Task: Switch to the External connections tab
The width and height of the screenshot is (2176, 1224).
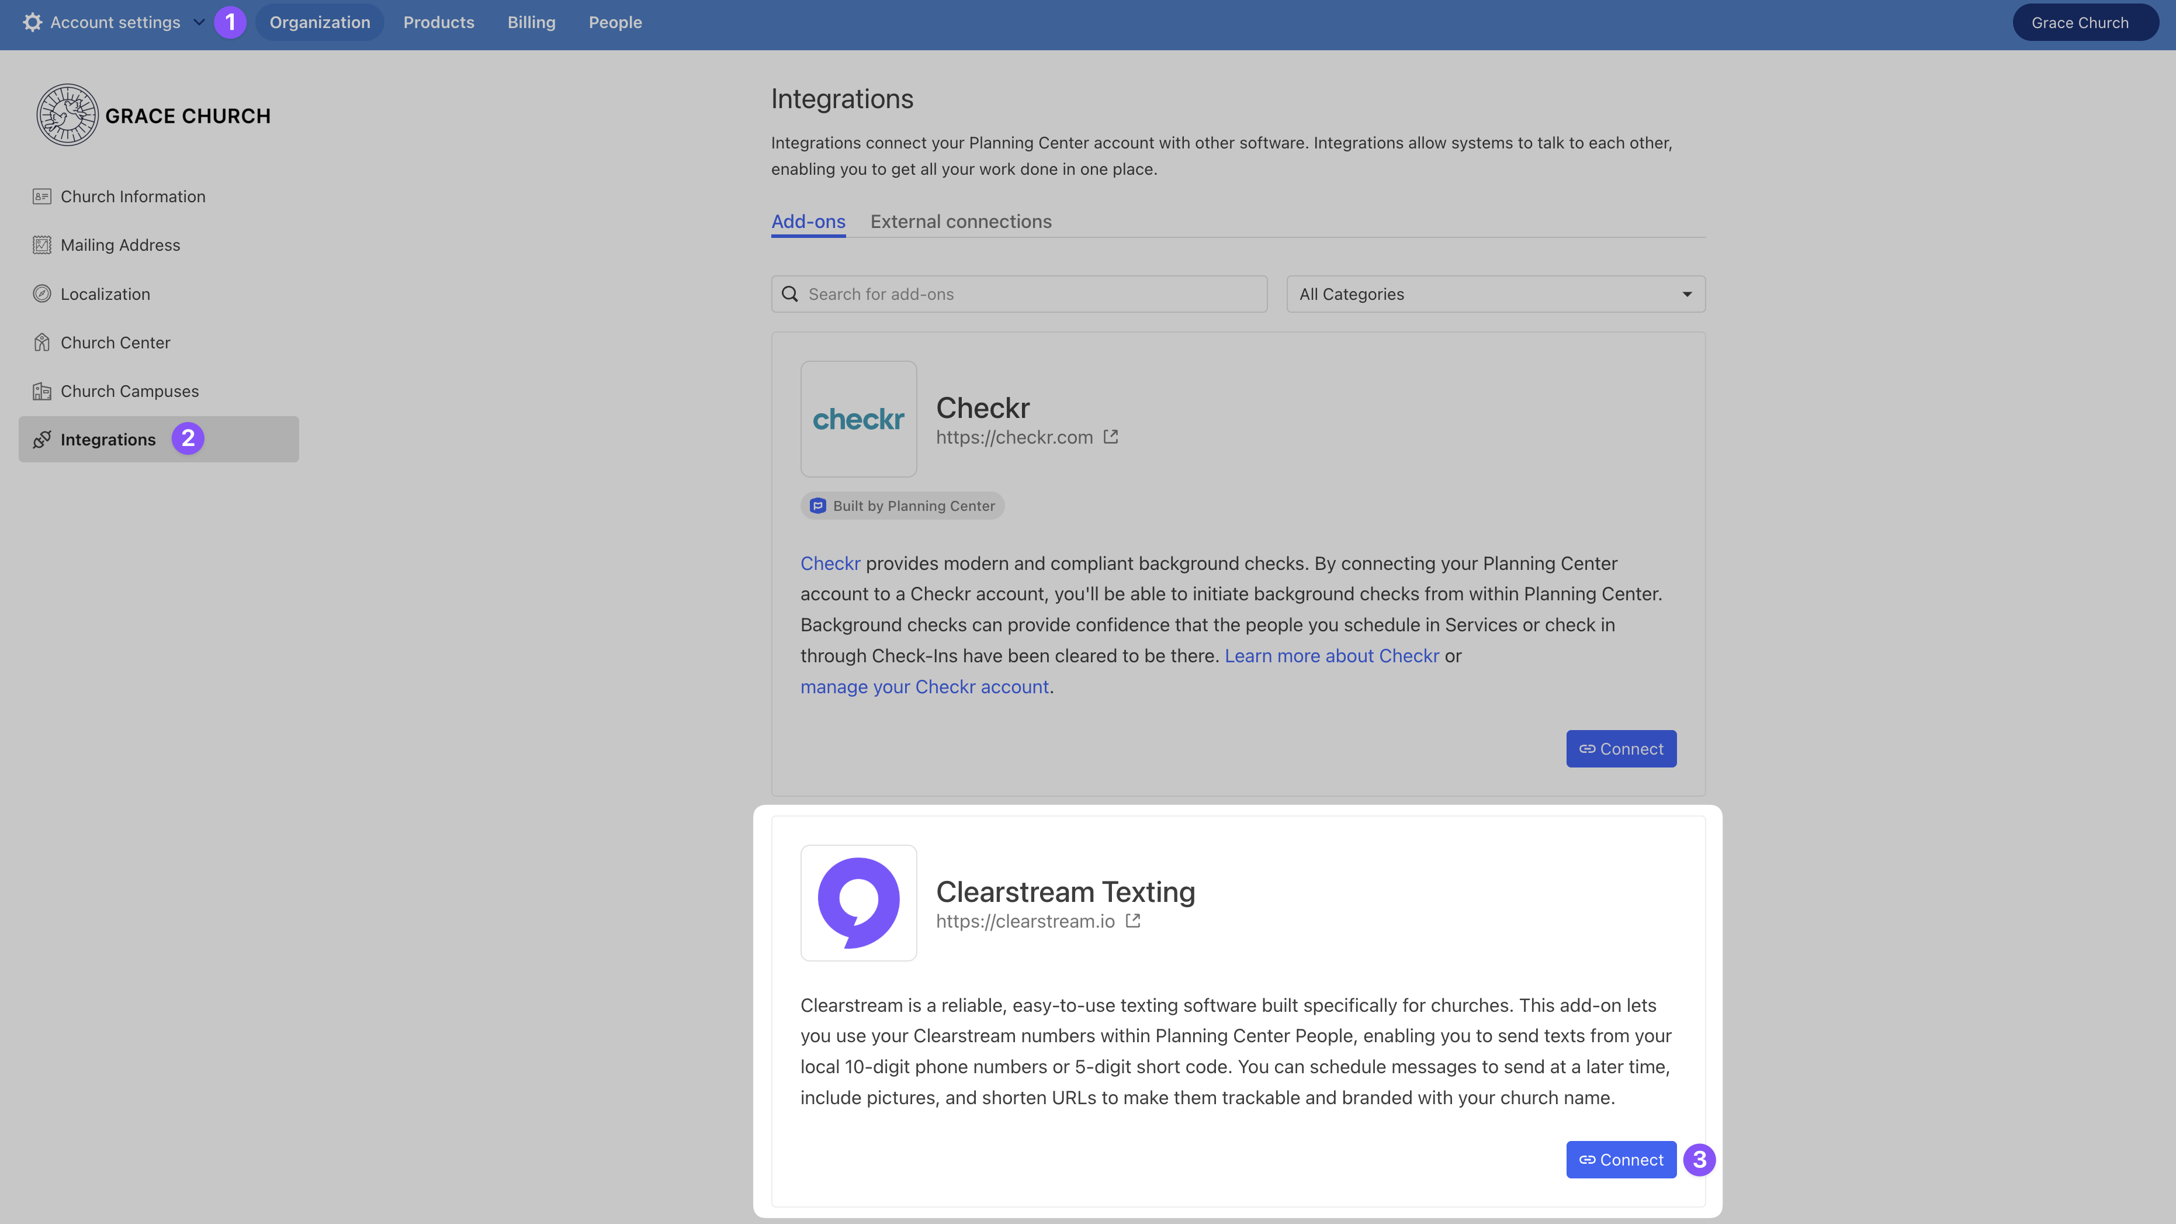Action: pyautogui.click(x=961, y=222)
